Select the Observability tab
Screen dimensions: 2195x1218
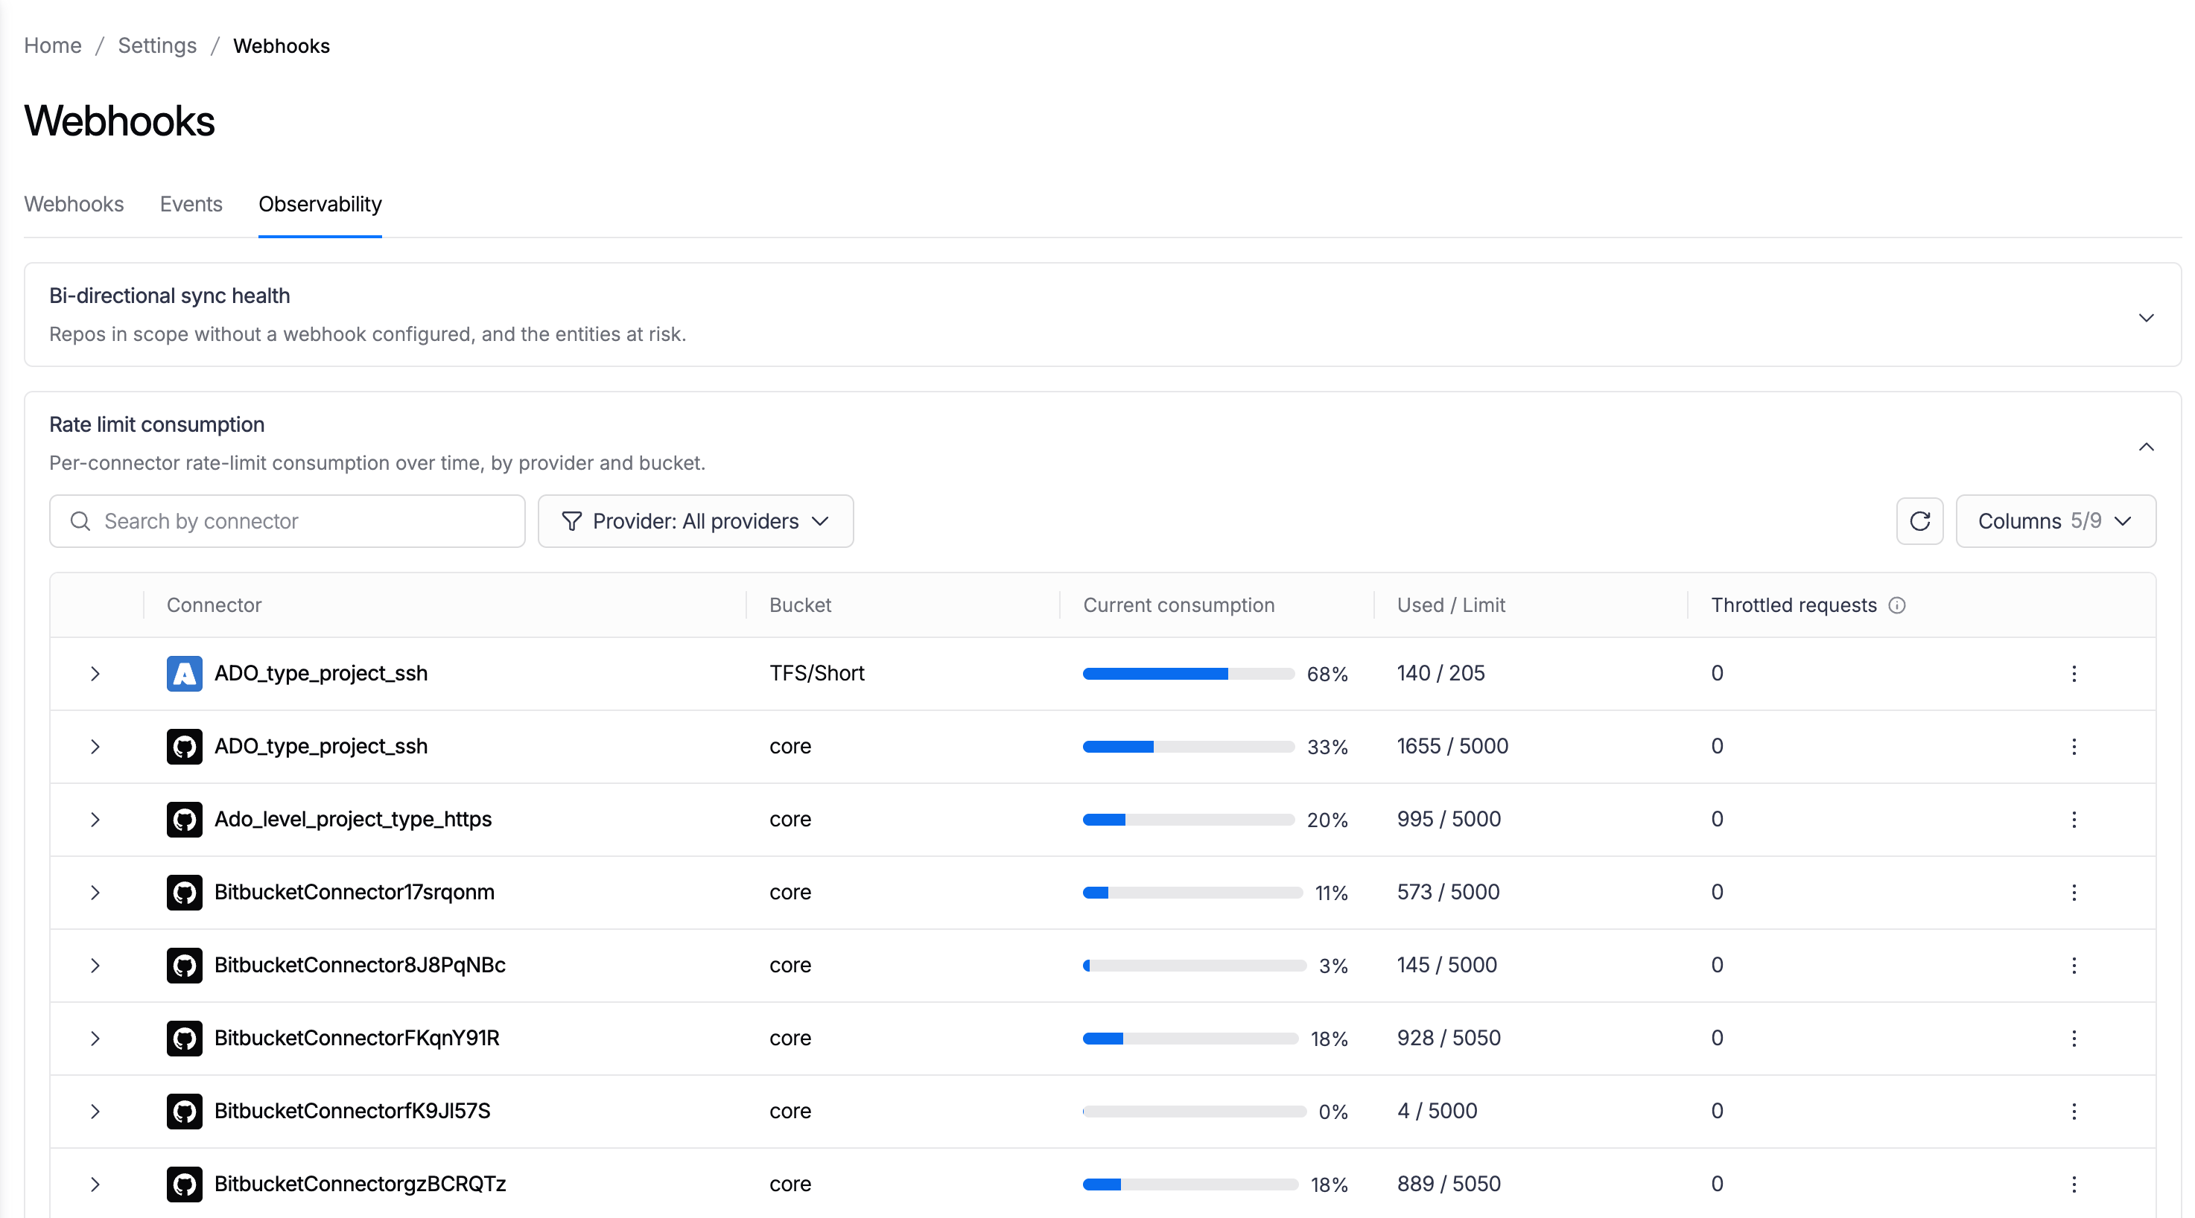[320, 205]
